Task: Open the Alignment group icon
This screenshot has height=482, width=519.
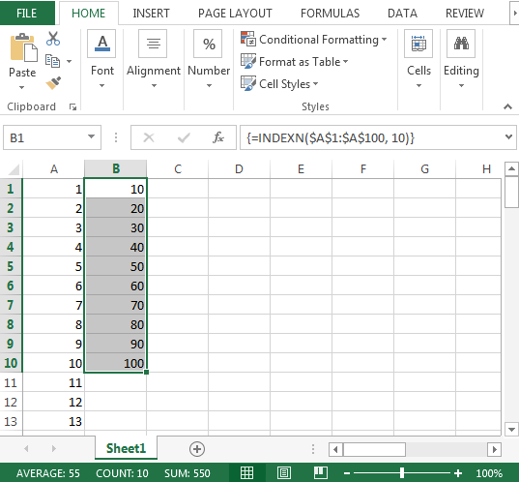Action: pyautogui.click(x=153, y=44)
